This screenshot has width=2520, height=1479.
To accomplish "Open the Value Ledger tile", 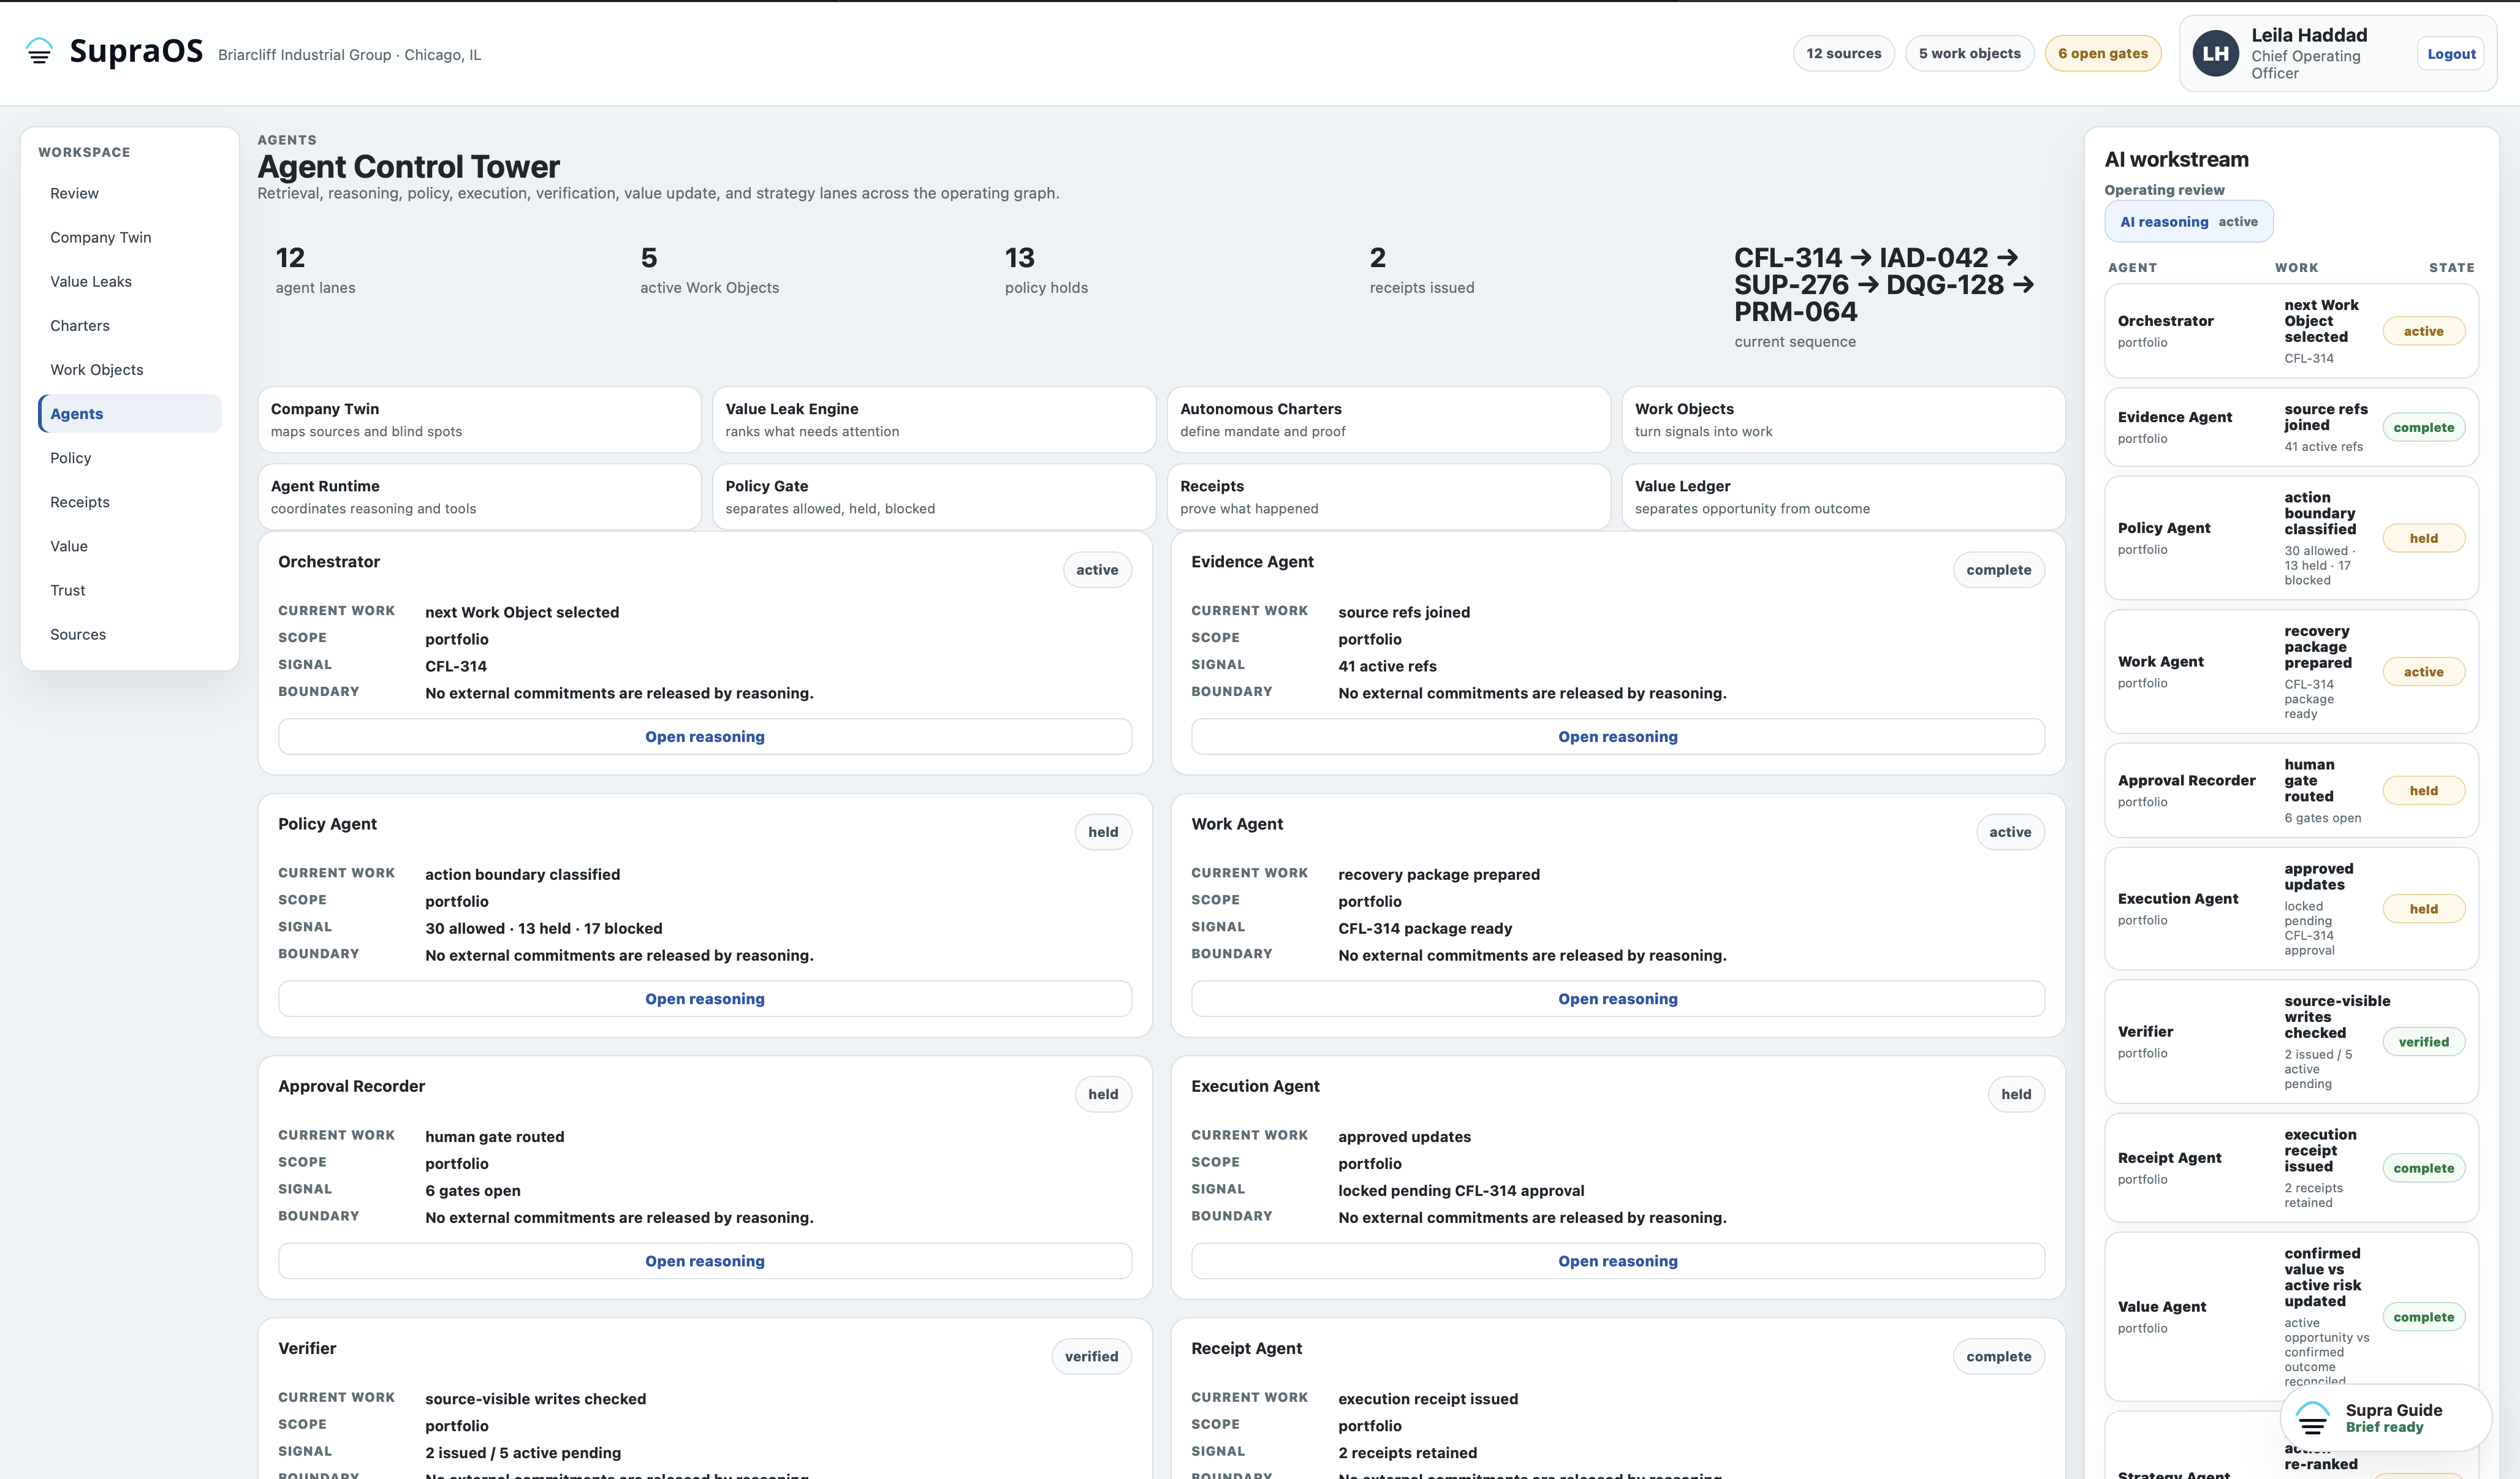I will click(1843, 496).
